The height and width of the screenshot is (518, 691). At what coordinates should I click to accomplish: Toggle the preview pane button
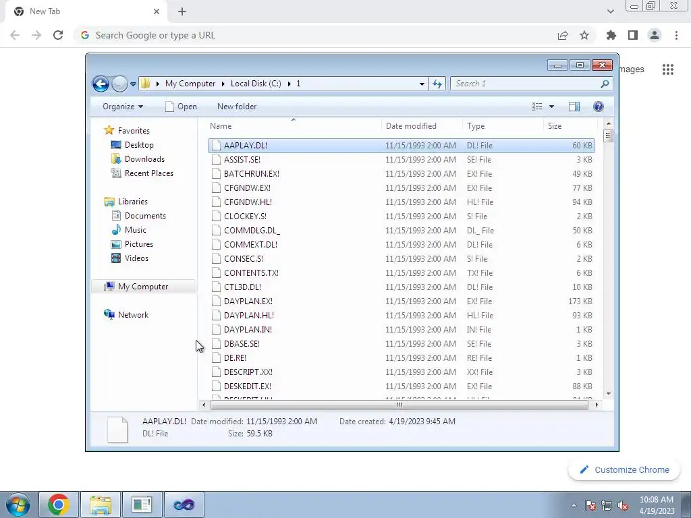coord(574,107)
